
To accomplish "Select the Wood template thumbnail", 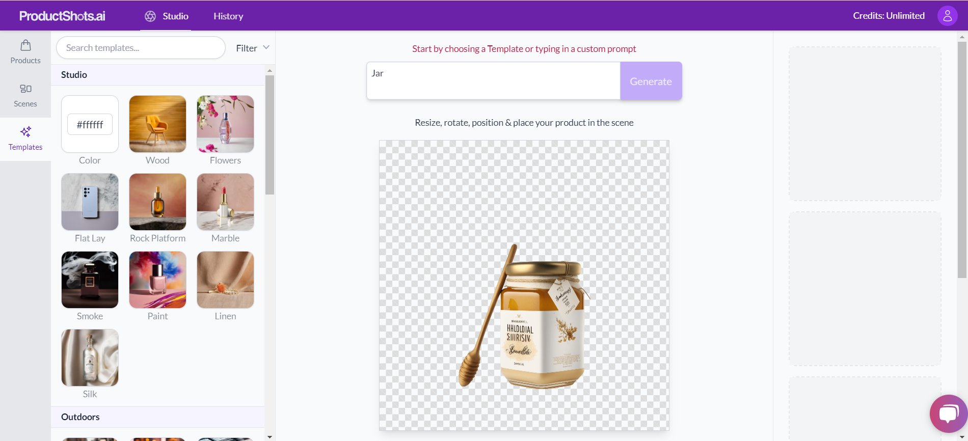I will 157,124.
